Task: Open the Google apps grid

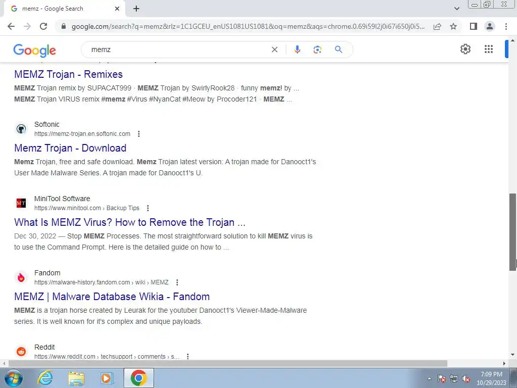Action: pos(489,49)
